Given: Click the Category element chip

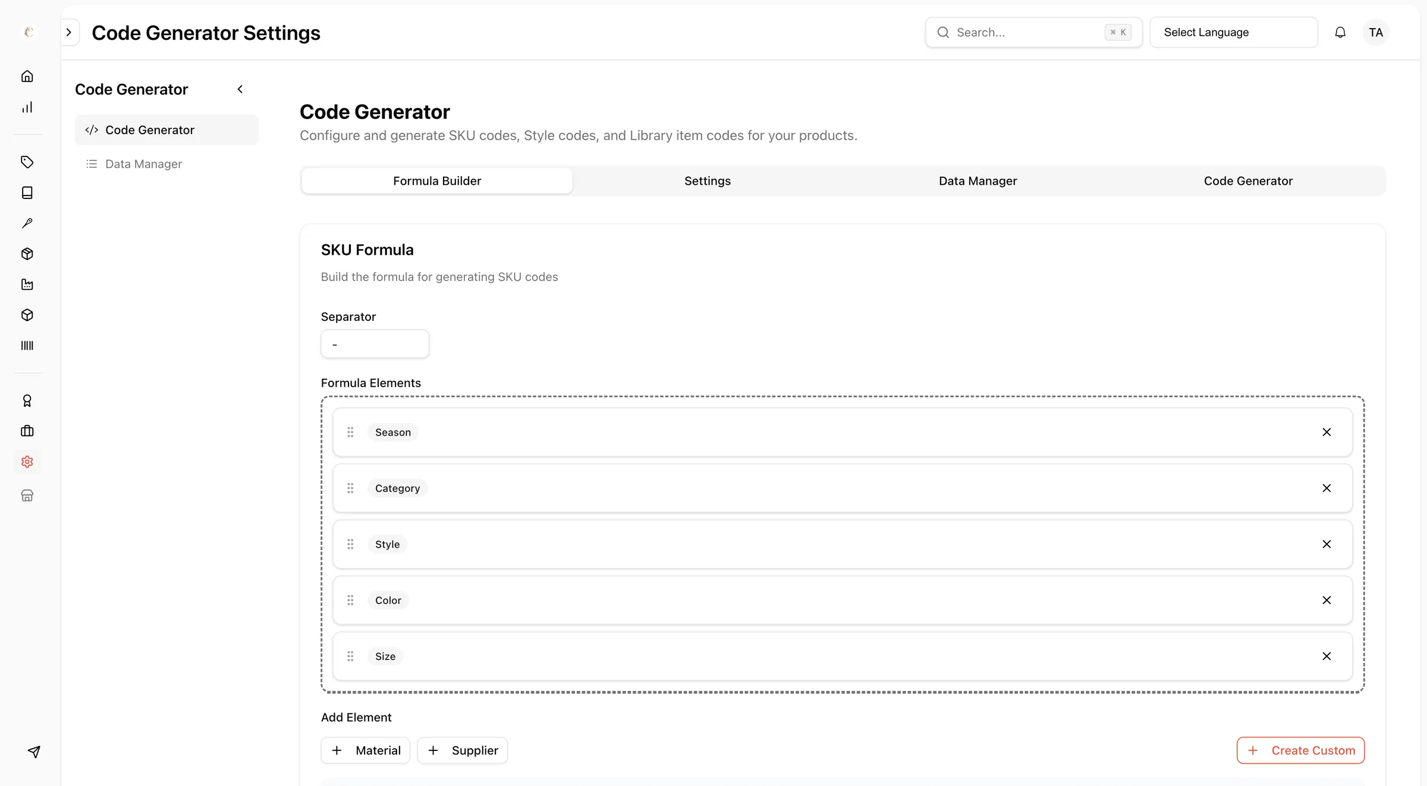Looking at the screenshot, I should click(397, 488).
